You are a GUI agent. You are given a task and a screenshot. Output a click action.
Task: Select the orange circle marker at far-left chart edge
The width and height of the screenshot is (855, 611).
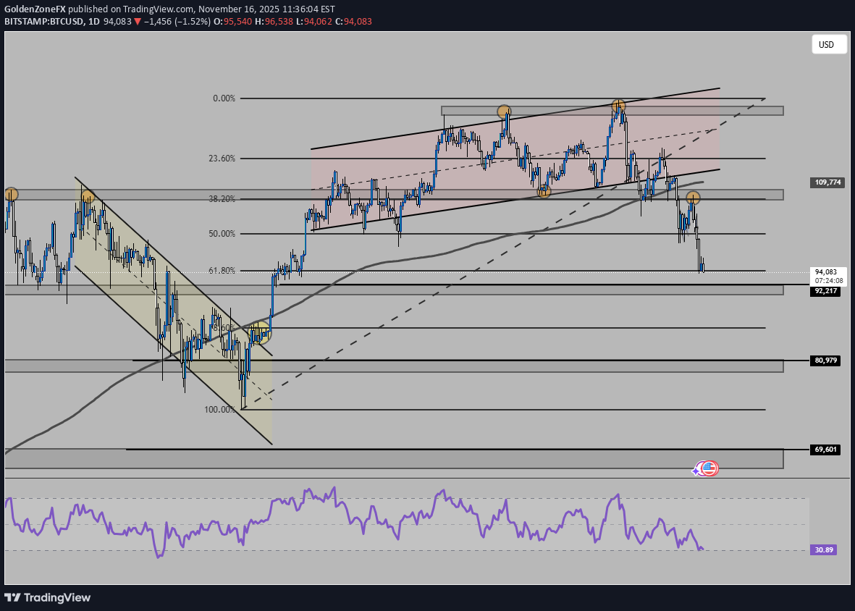click(10, 194)
